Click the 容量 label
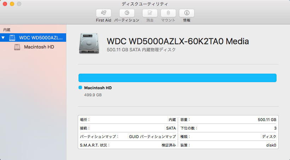The height and width of the screenshot is (160, 290). tap(185, 120)
